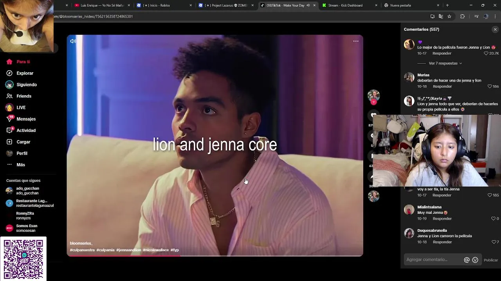Mute the TikTok tab via speaker icon
The height and width of the screenshot is (281, 501).
coord(308,5)
